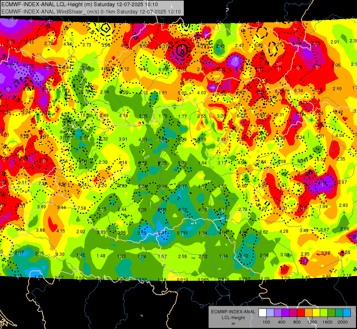The image size is (357, 329).
Task: Click the wind shear value '2.92'
Action: [x=81, y=231]
